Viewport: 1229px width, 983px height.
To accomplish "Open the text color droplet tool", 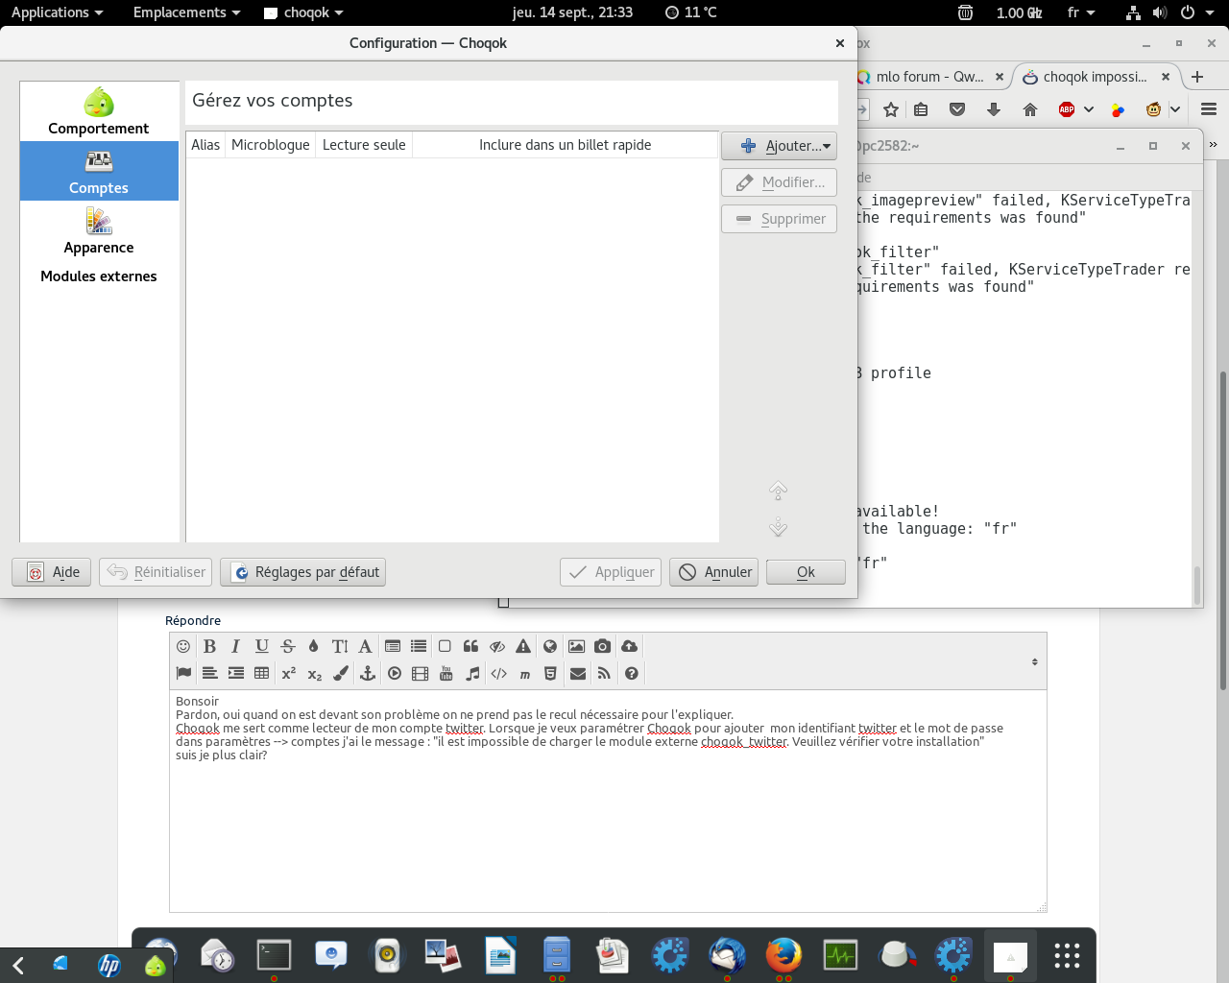I will (313, 646).
